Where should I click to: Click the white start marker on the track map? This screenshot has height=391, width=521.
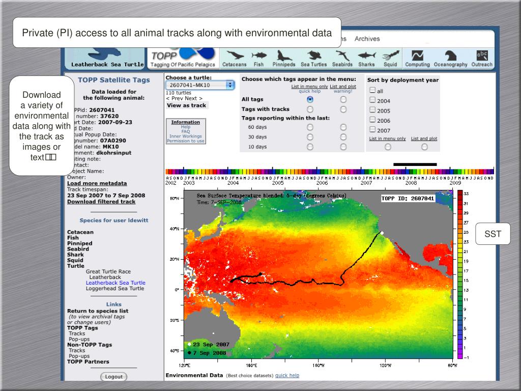point(382,233)
